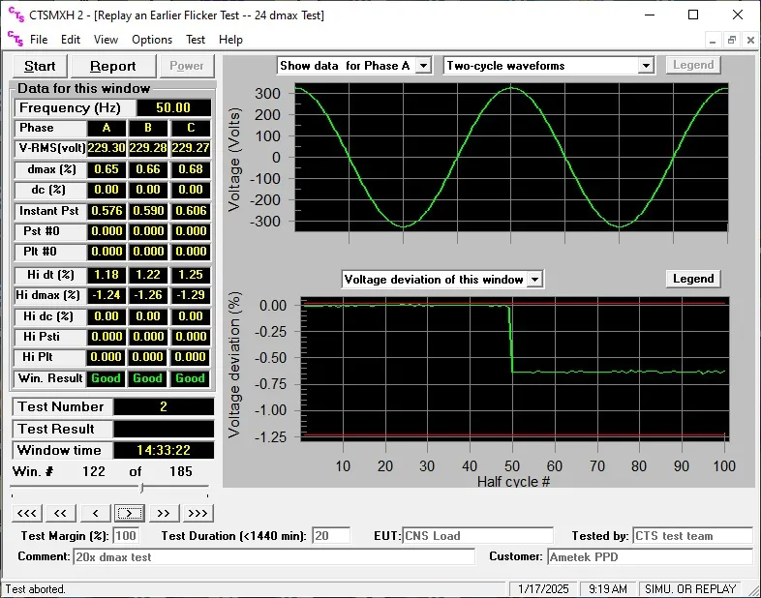Screen dimensions: 761x598
Task: Jump to last window with >>> button
Action: [198, 513]
